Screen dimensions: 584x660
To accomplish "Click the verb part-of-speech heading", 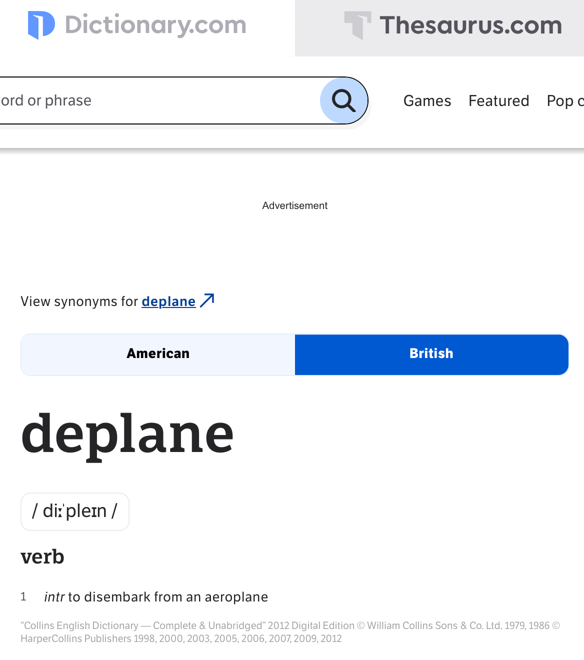I will coord(42,556).
